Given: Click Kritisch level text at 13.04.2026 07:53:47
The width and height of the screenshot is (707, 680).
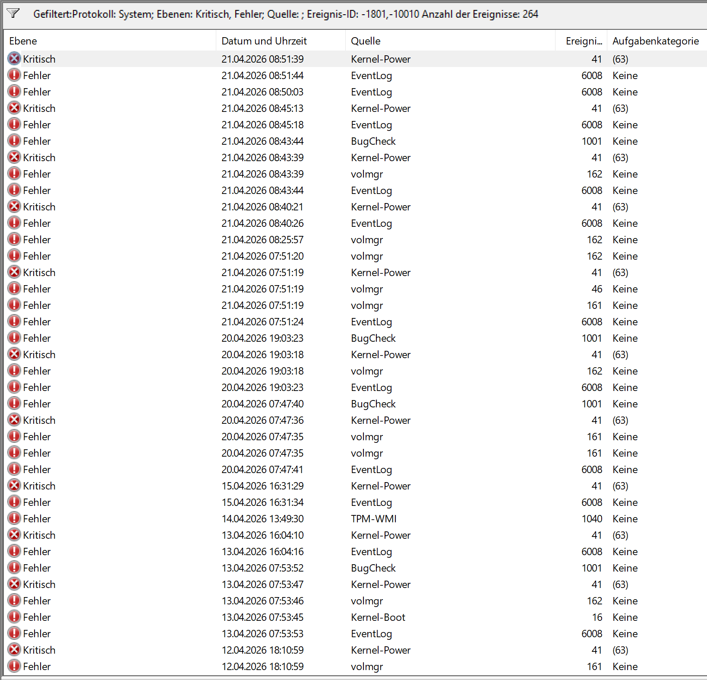Looking at the screenshot, I should tap(39, 585).
